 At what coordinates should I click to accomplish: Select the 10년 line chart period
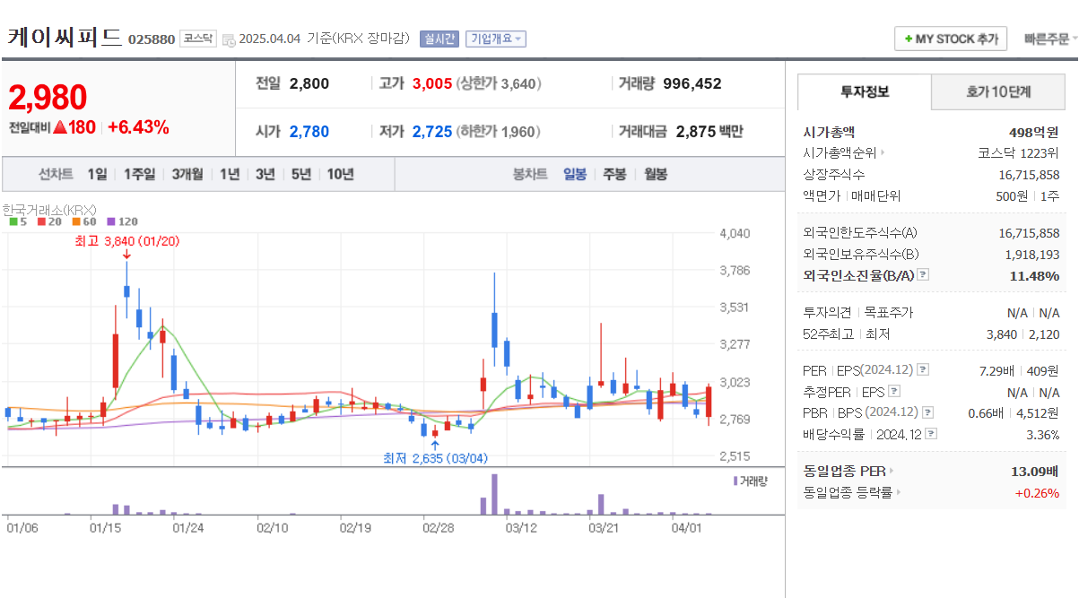click(340, 174)
